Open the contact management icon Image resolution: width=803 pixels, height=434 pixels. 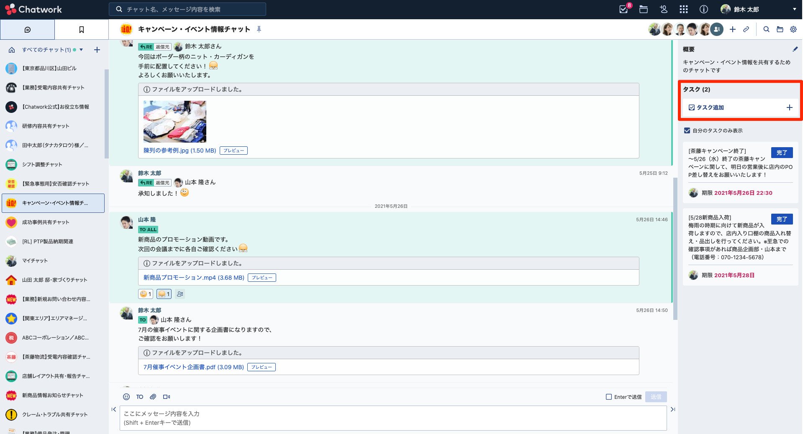(x=664, y=9)
